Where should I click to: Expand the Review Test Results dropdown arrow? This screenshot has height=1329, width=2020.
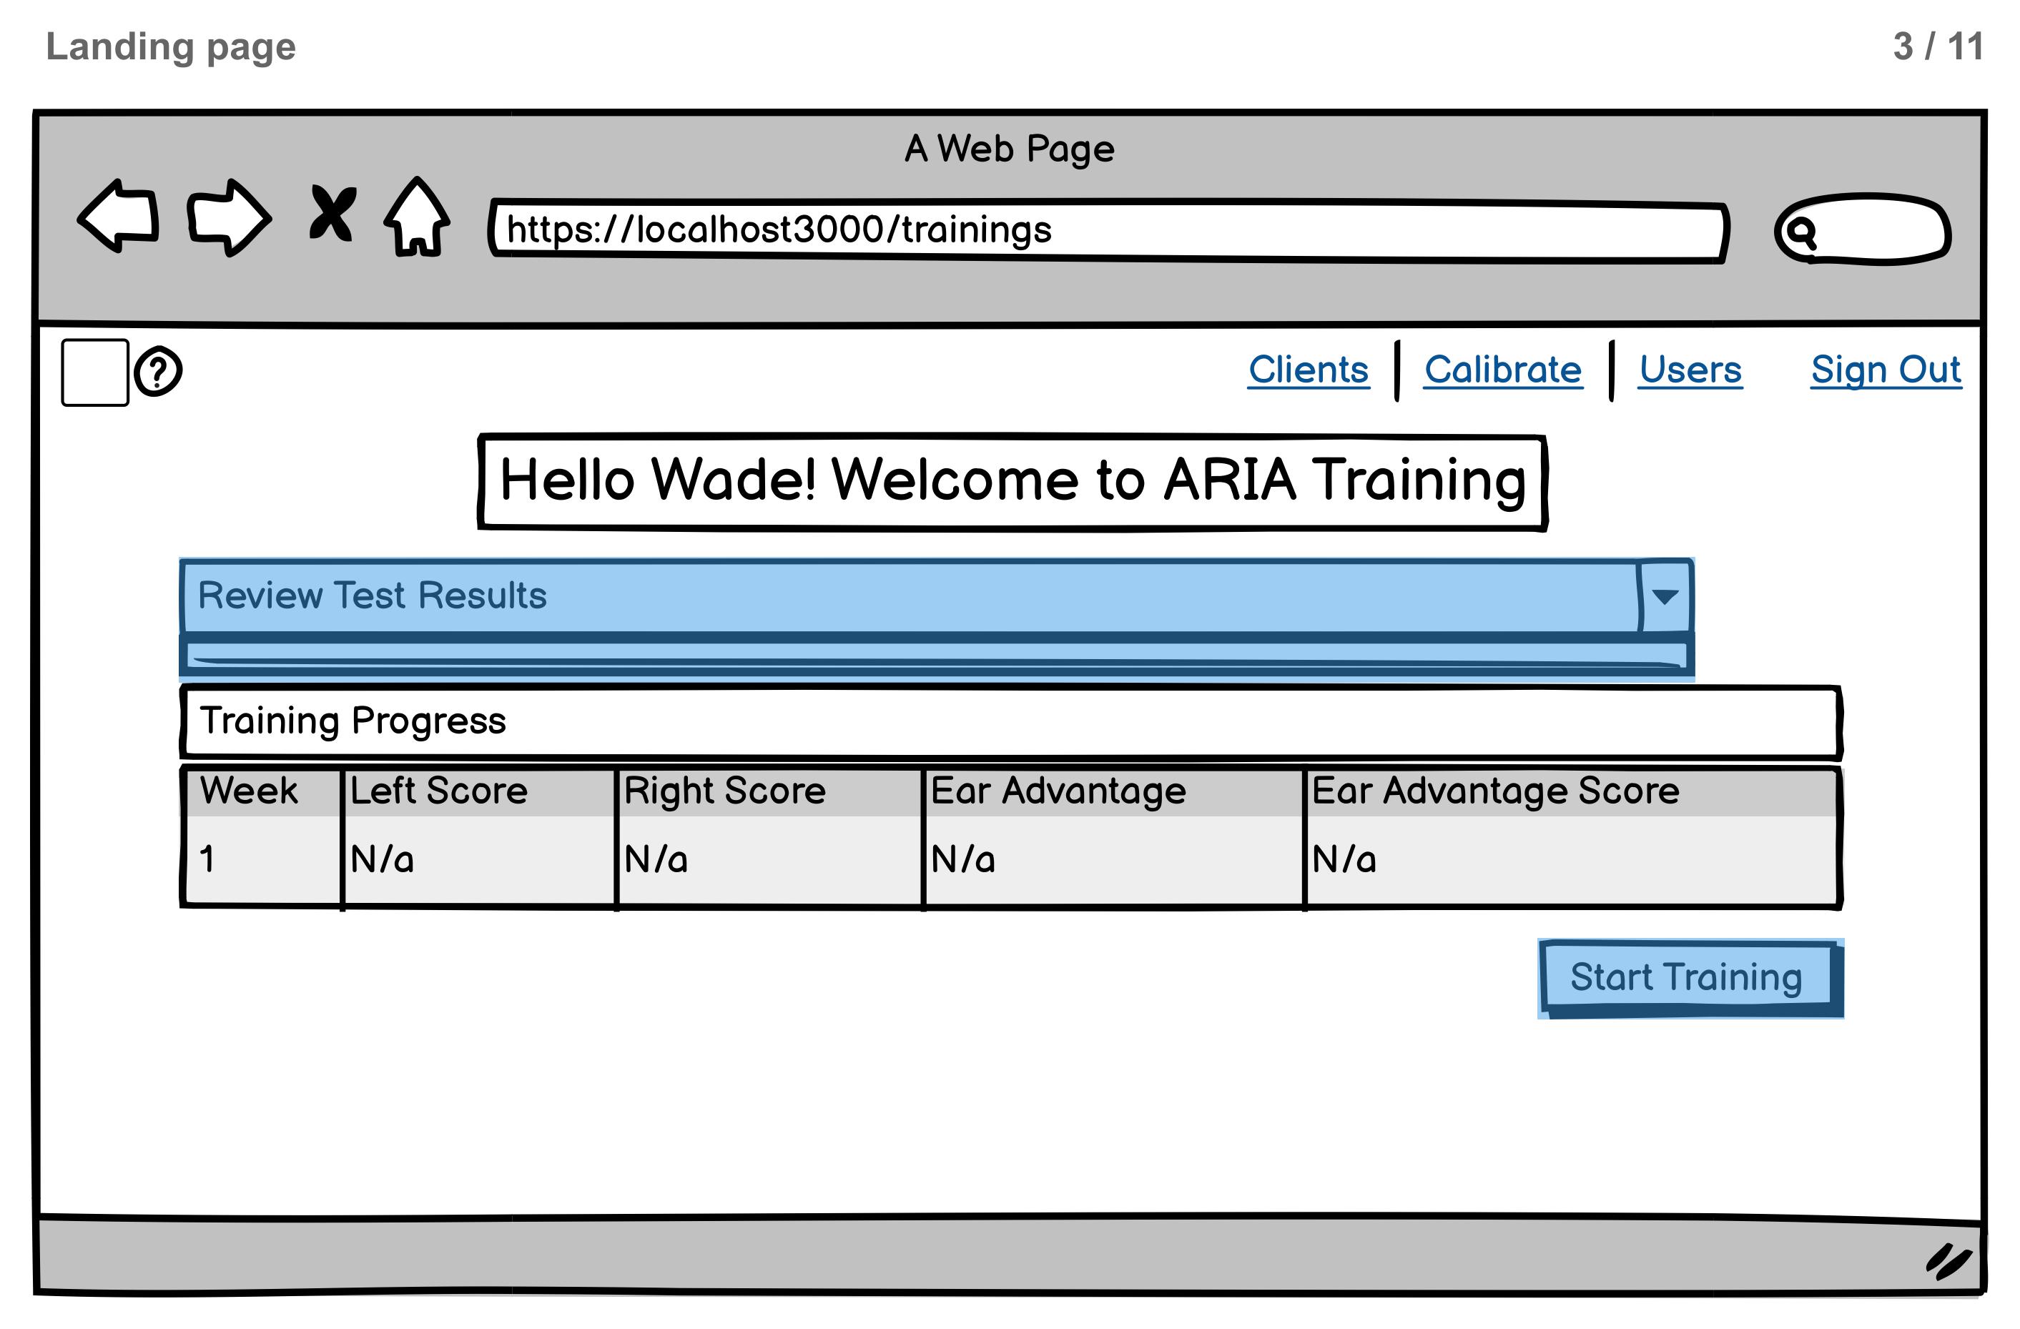1665,597
